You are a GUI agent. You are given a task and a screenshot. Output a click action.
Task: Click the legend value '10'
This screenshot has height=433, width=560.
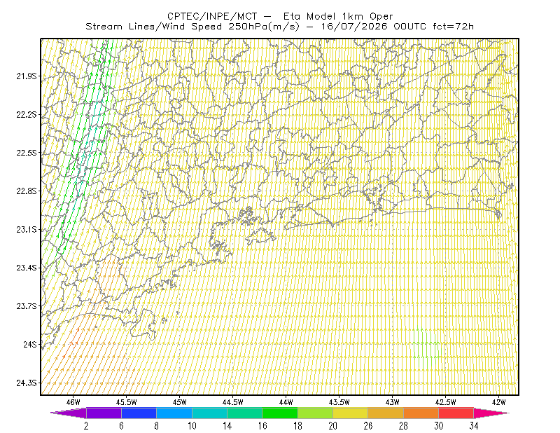pos(192,426)
